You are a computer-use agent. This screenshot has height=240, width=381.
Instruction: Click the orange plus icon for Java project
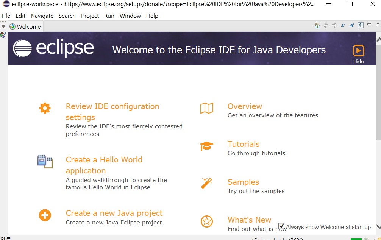click(x=45, y=215)
